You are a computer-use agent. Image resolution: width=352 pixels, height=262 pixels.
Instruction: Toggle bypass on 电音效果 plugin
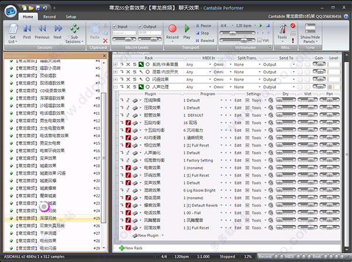(x=128, y=168)
